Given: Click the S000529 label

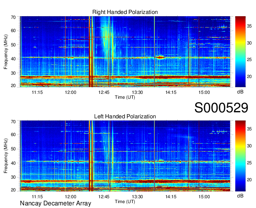Looking at the screenshot, I should [221, 107].
